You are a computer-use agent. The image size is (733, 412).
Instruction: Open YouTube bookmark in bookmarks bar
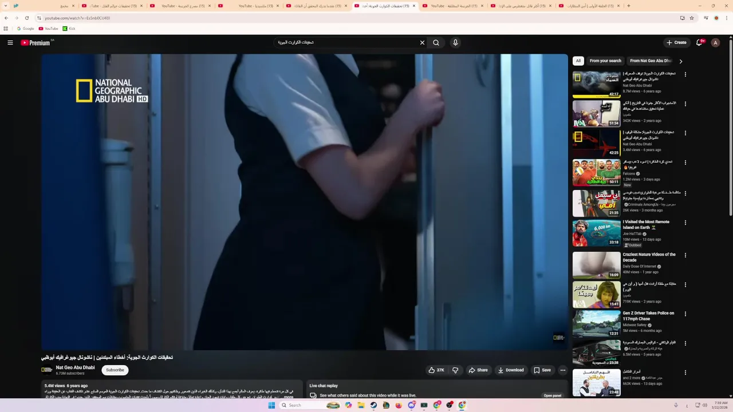click(x=49, y=29)
